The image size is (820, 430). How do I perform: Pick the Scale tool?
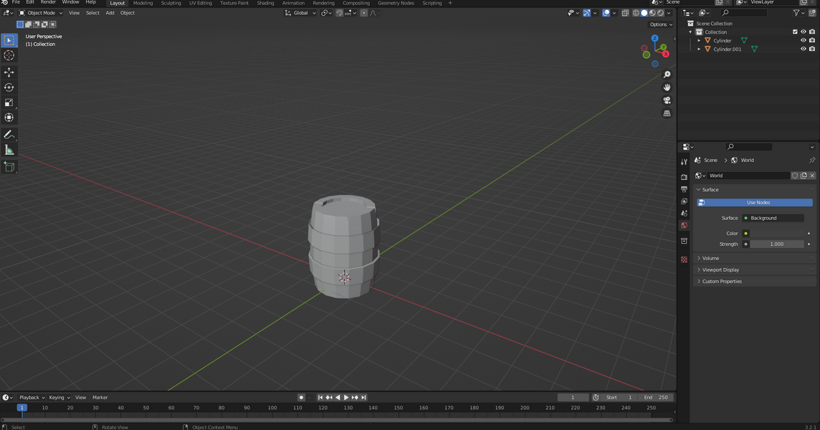click(x=9, y=102)
